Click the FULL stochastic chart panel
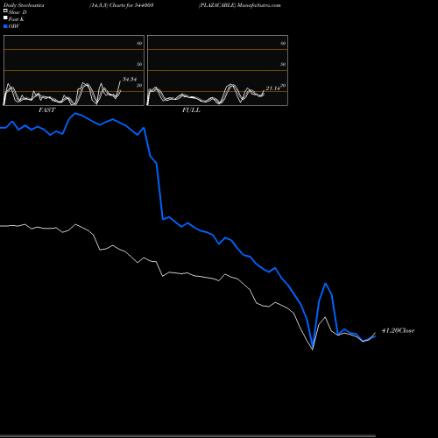 tap(217, 70)
